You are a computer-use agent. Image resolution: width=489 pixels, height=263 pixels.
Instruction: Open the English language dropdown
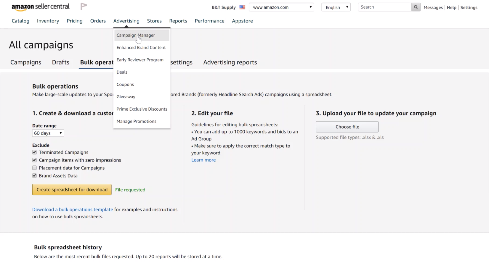pyautogui.click(x=336, y=7)
